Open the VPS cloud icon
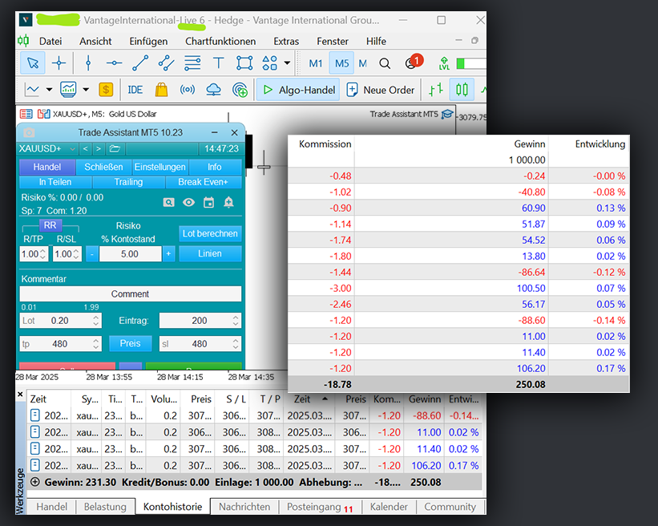Viewport: 658px width, 526px height. tap(214, 90)
